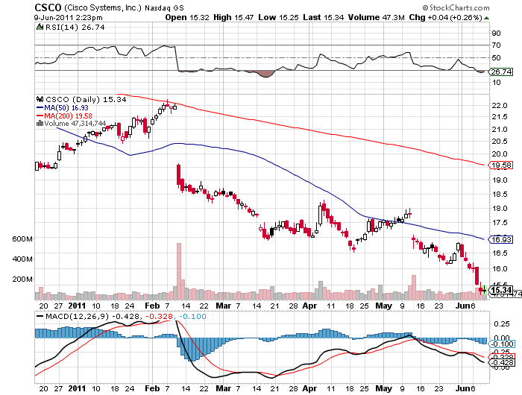Click the RSI 50 axis level label

pos(496,58)
